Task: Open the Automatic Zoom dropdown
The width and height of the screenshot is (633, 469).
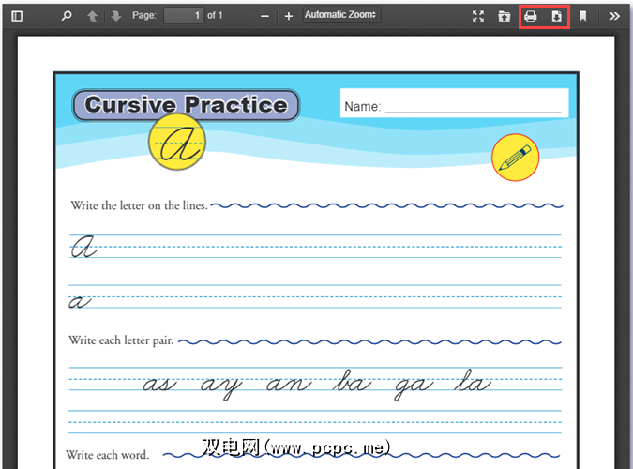Action: click(x=341, y=16)
